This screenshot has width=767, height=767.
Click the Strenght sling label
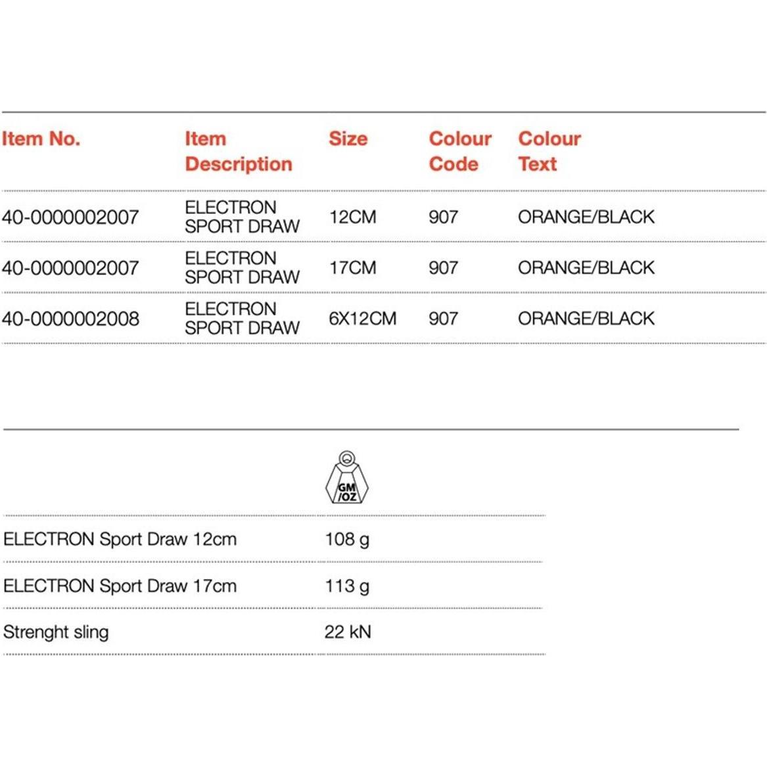(56, 632)
